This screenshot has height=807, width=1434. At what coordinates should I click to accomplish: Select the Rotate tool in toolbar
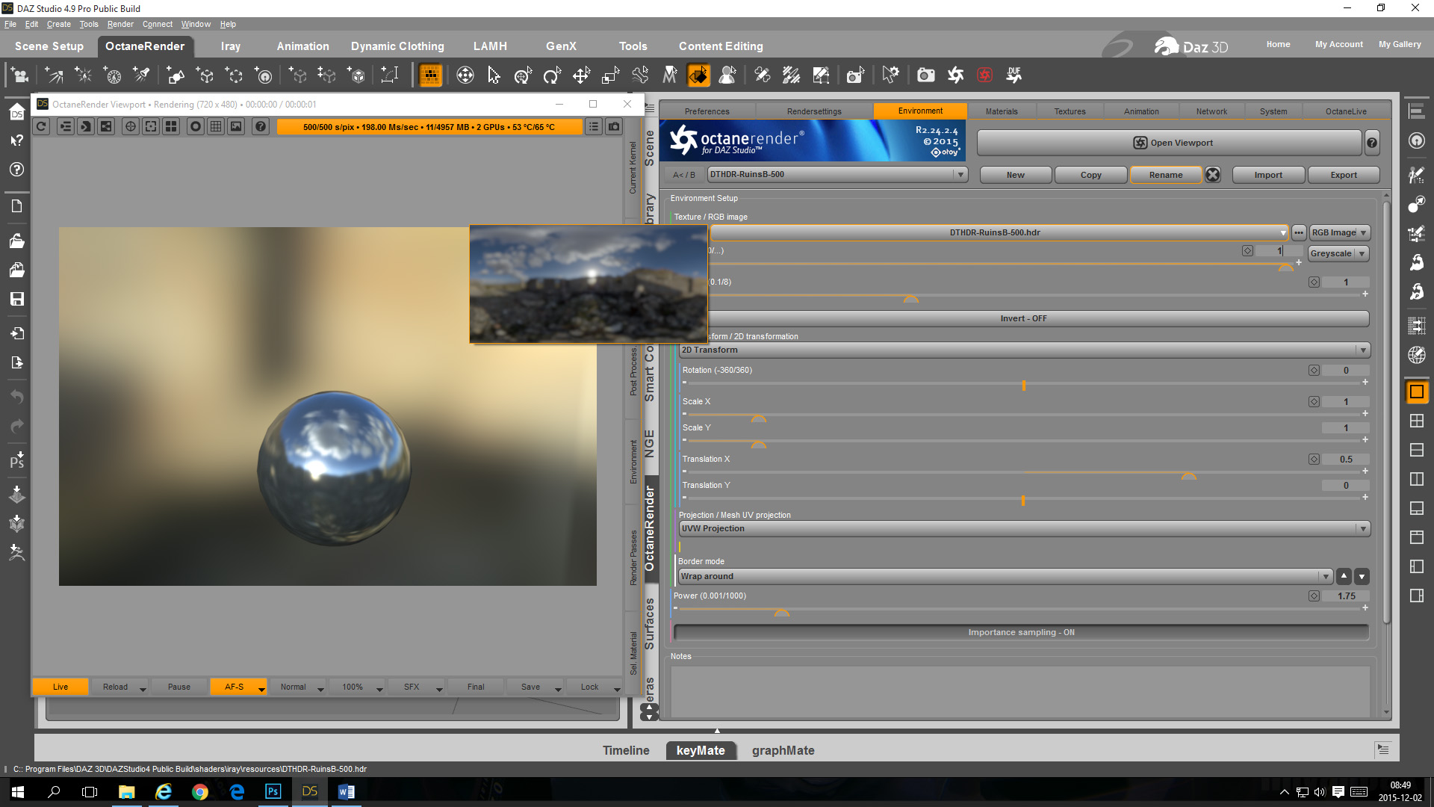pyautogui.click(x=552, y=75)
